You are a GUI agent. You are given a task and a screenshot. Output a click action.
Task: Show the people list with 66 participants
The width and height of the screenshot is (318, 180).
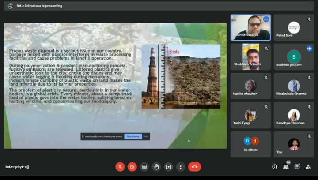(x=286, y=167)
